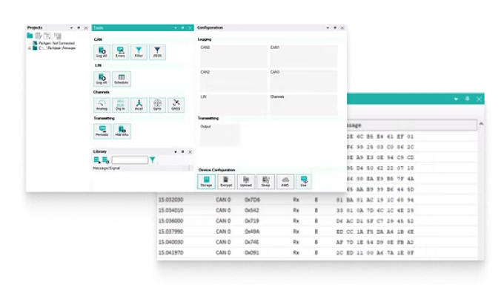This screenshot has height=285, width=504.
Task: Open the AWS device configuration
Action: (285, 182)
